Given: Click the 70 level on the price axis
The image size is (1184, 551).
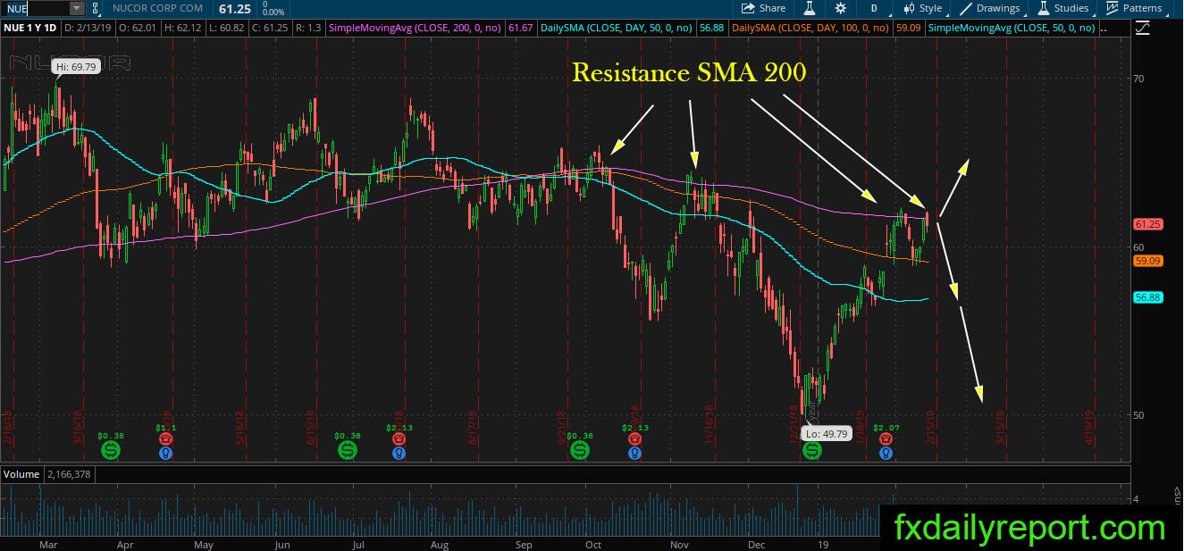Looking at the screenshot, I should pyautogui.click(x=1140, y=79).
